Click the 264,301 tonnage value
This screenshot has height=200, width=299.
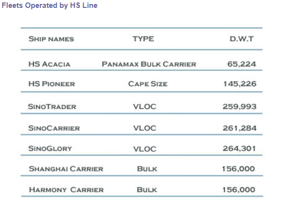pyautogui.click(x=239, y=149)
